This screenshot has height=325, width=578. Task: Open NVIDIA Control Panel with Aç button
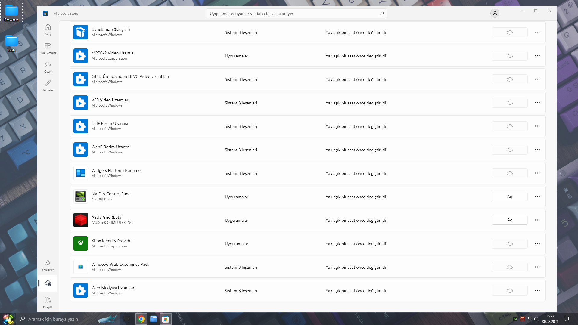[510, 197]
